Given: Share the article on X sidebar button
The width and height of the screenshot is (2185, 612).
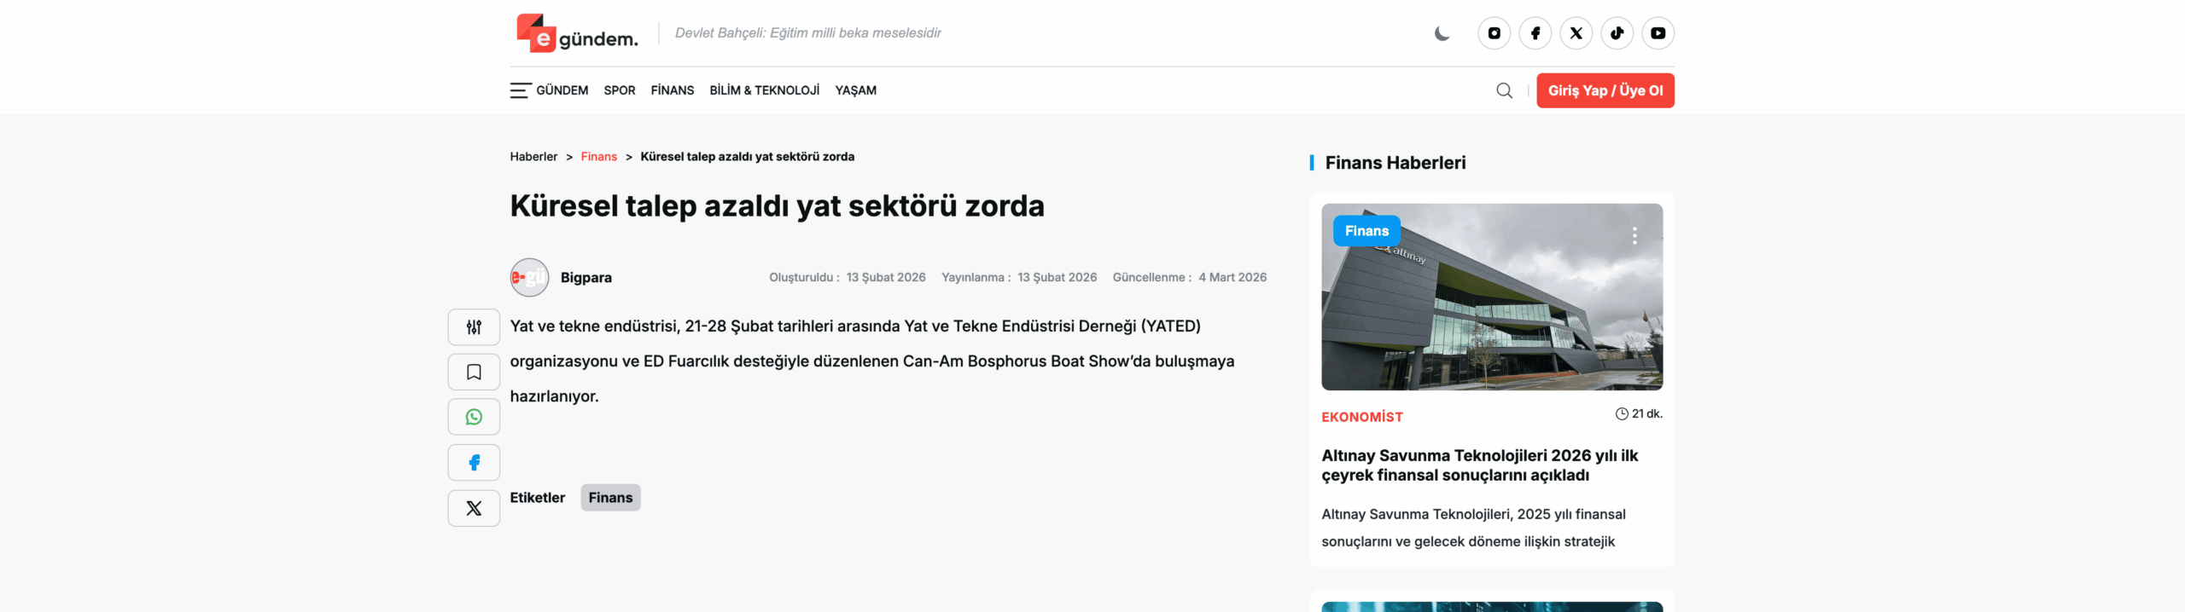Looking at the screenshot, I should coord(474,508).
